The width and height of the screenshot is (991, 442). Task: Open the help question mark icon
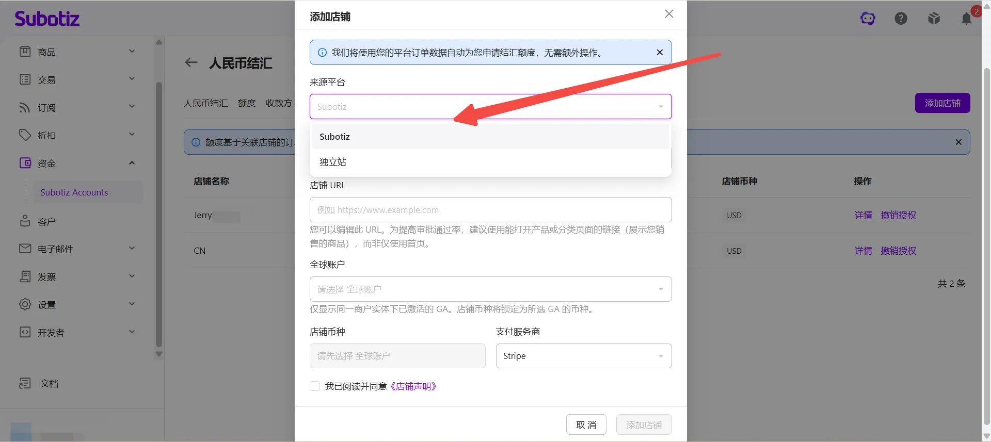901,19
